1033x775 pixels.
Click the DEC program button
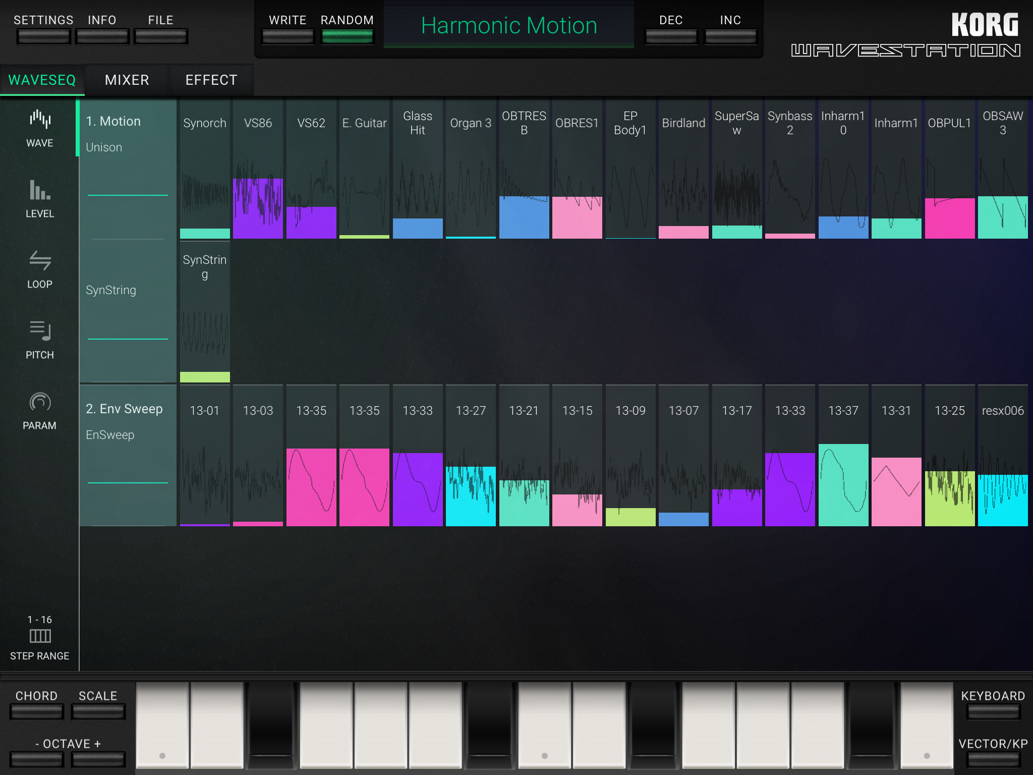tap(671, 36)
